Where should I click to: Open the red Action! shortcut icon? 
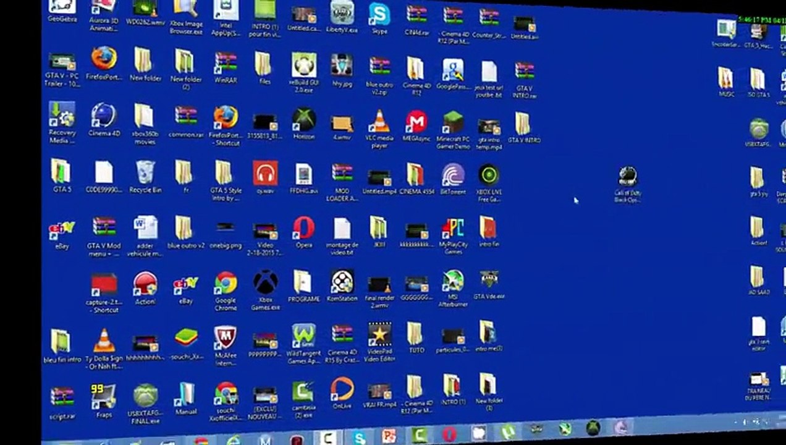[x=145, y=289]
